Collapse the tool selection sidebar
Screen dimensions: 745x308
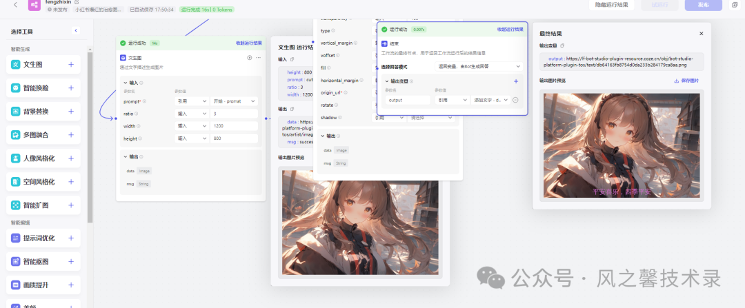(x=76, y=31)
